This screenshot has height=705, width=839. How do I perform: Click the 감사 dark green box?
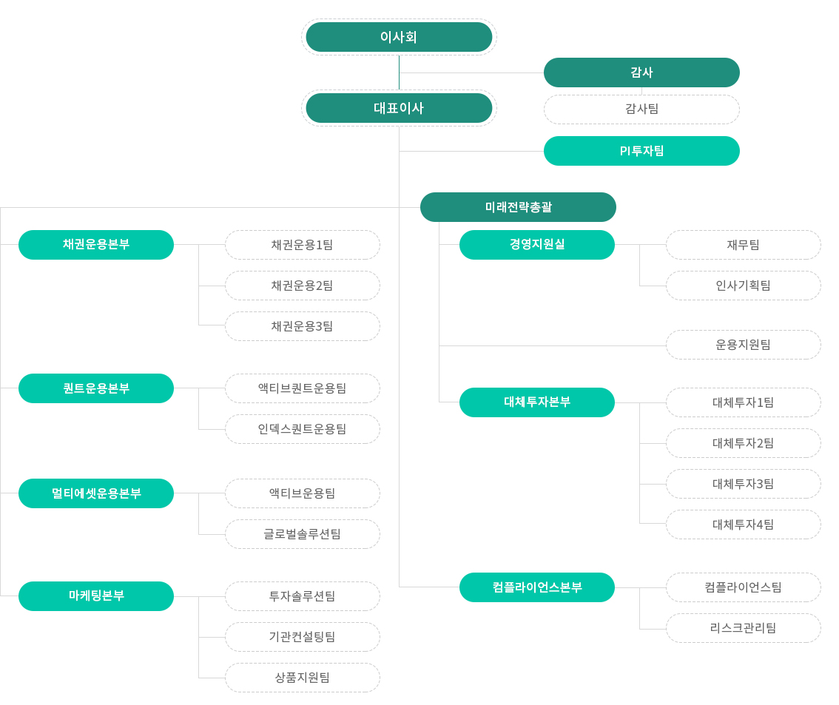[641, 72]
